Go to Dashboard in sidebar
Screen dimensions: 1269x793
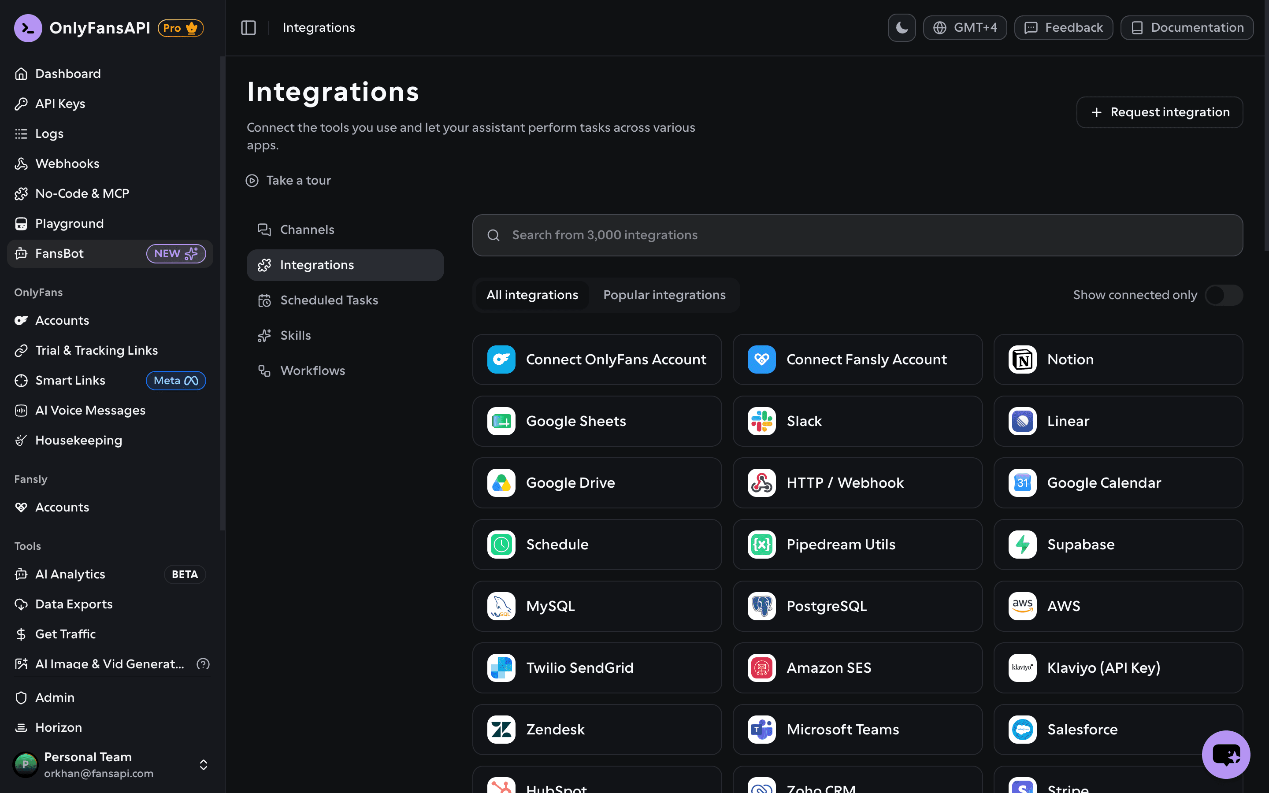(x=110, y=74)
